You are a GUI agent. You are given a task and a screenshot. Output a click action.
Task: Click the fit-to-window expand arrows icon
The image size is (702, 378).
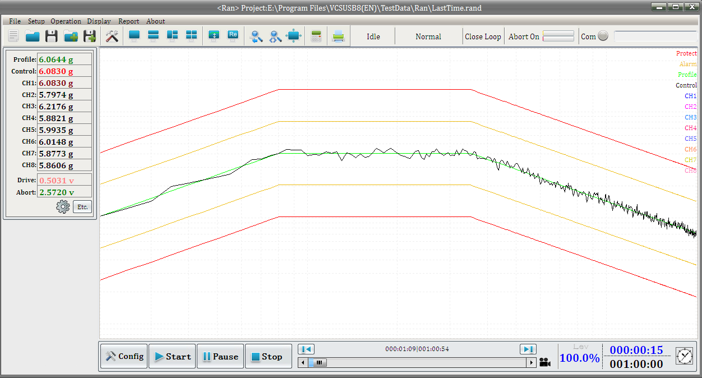coord(294,36)
